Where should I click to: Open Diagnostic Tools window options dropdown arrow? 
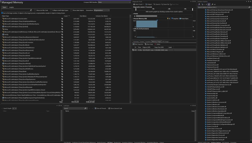(x=191, y=2)
